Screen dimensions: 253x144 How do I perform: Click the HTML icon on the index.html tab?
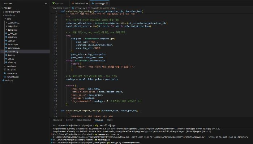[73, 3]
